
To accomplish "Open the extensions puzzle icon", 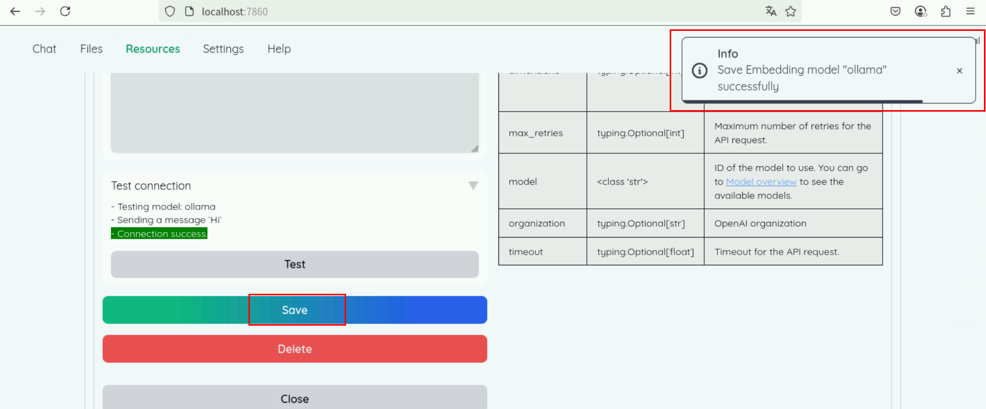I will point(945,11).
